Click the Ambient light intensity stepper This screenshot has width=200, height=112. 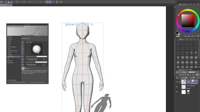tap(45, 65)
